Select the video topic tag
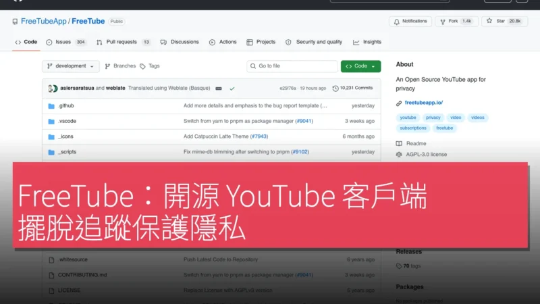This screenshot has height=304, width=540. [456, 118]
